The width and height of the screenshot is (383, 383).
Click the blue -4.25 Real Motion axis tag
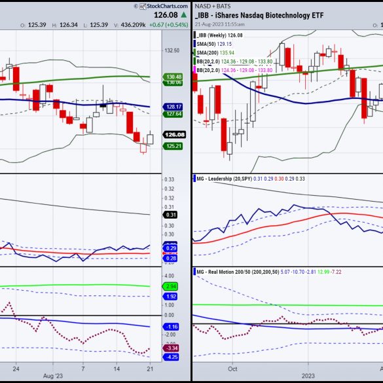[x=171, y=357]
